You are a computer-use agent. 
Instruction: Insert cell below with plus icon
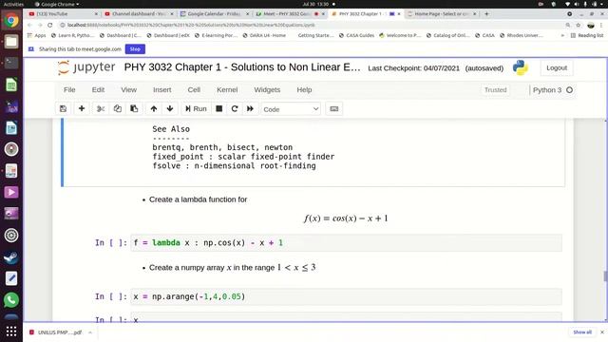point(82,109)
